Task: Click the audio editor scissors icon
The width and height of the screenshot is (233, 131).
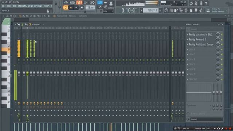Action: 196,3
